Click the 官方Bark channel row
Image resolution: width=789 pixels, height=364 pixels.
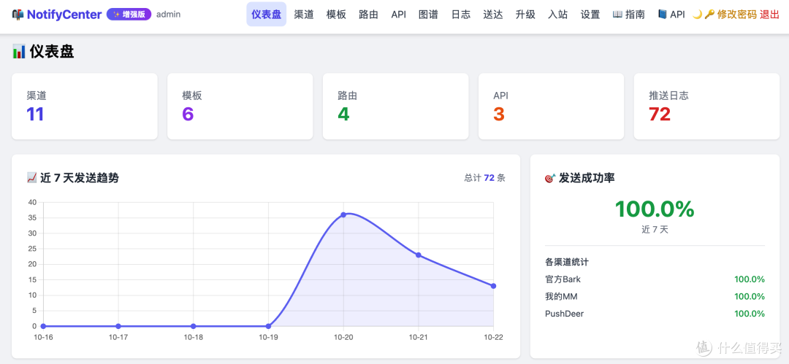click(655, 279)
